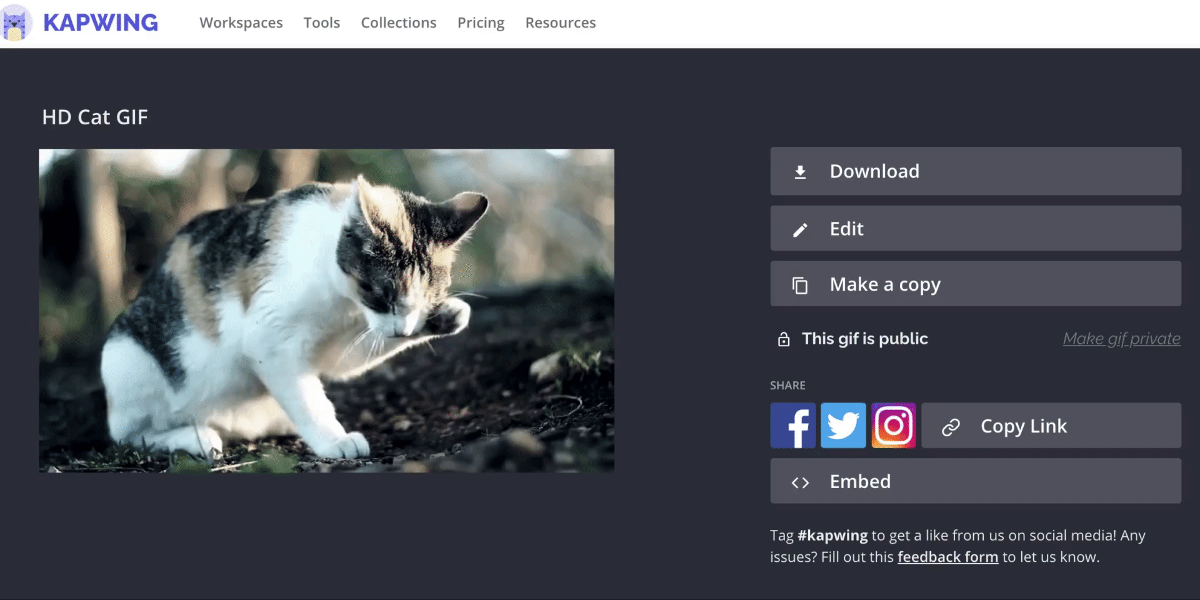Click the KAPWING wordmark to go home
This screenshot has width=1200, height=600.
[101, 23]
